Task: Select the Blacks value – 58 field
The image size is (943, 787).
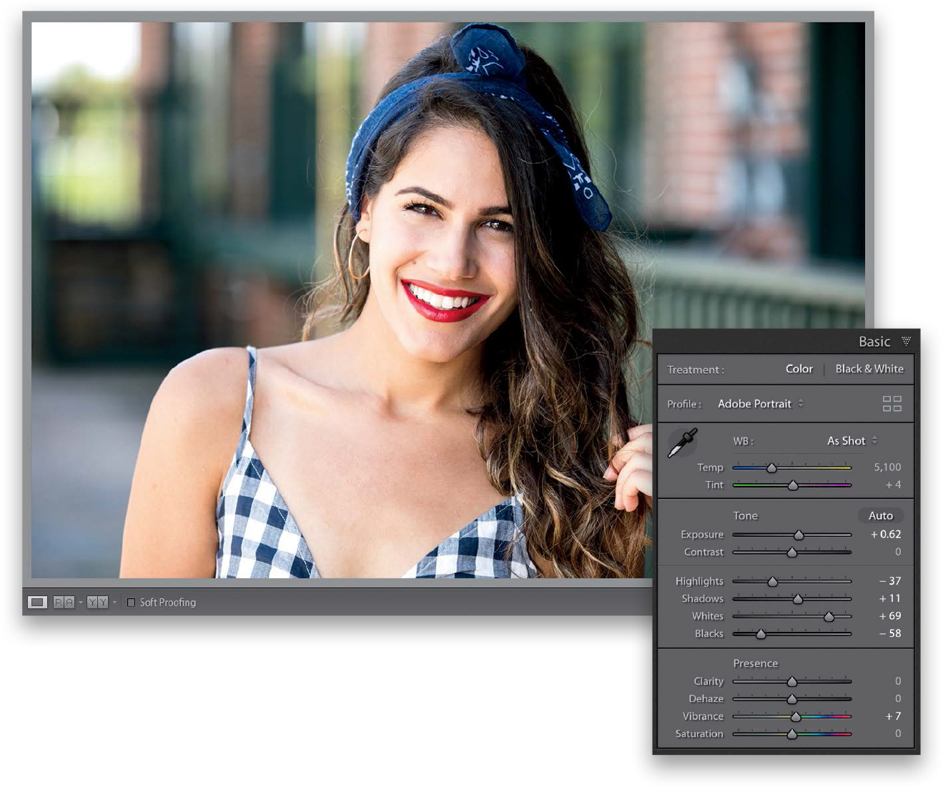Action: [x=890, y=633]
